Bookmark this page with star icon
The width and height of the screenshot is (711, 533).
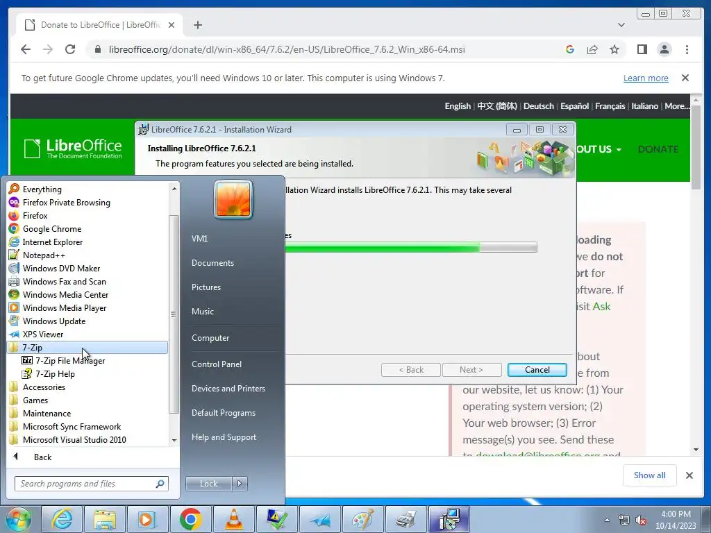(x=614, y=49)
